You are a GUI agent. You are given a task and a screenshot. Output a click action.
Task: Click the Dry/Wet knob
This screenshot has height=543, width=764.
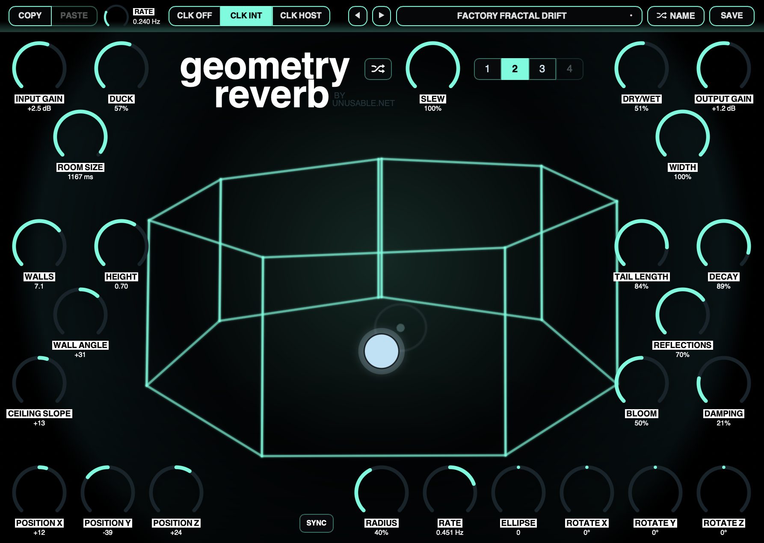point(642,68)
